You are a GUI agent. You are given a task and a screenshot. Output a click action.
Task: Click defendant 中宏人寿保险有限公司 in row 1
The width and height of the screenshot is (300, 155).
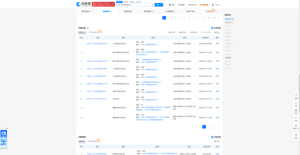pyautogui.click(x=149, y=44)
